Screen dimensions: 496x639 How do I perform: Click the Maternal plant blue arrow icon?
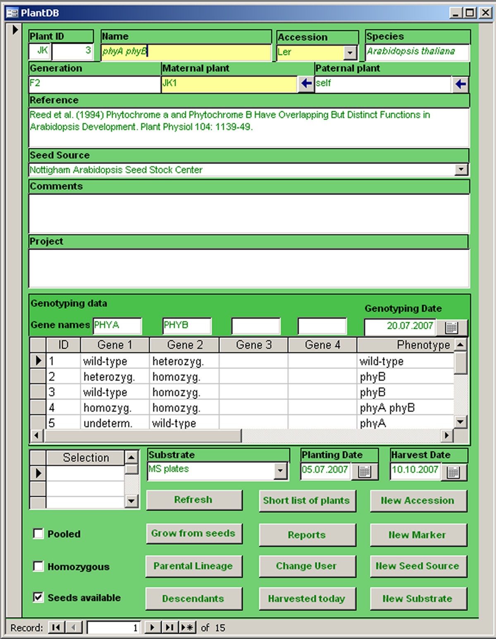[x=306, y=84]
